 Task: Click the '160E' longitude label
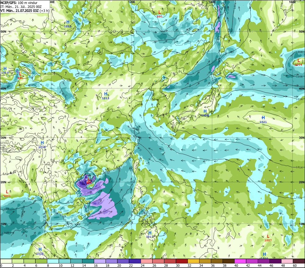[x=292, y=2]
